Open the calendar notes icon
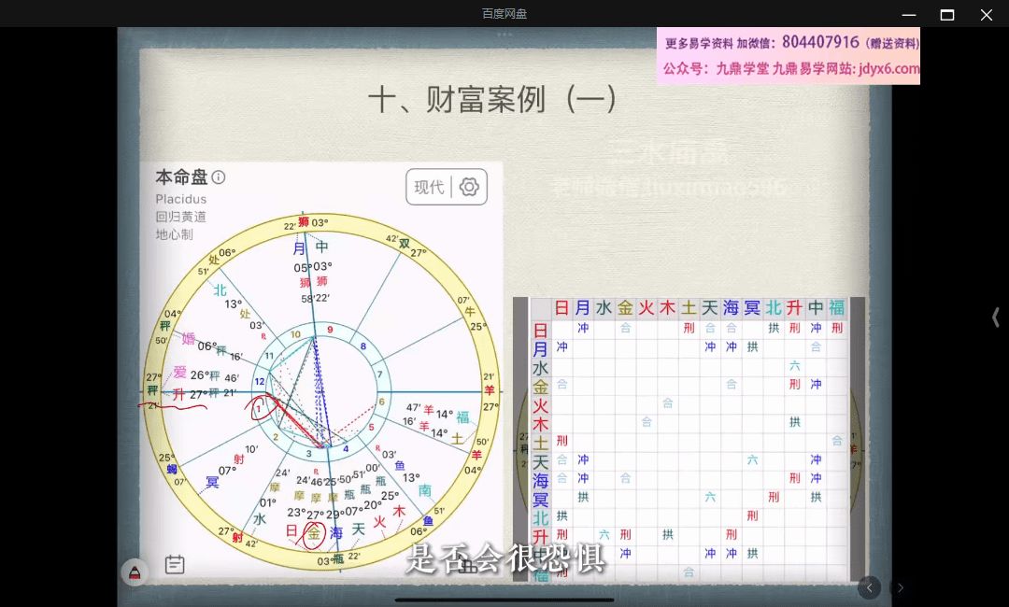This screenshot has width=1009, height=607. click(174, 564)
